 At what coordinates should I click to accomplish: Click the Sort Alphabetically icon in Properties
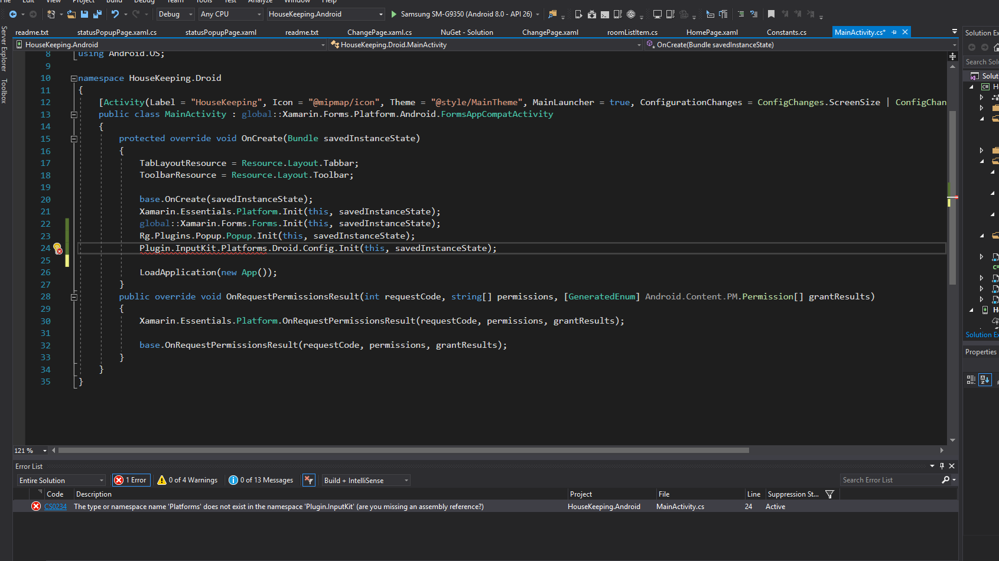[985, 380]
